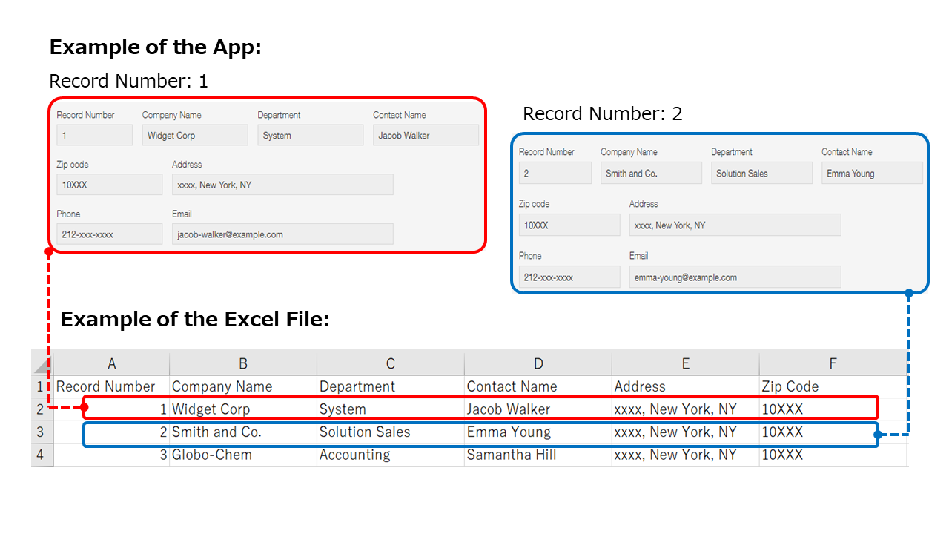Select column header A
Image resolution: width=949 pixels, height=534 pixels.
111,363
